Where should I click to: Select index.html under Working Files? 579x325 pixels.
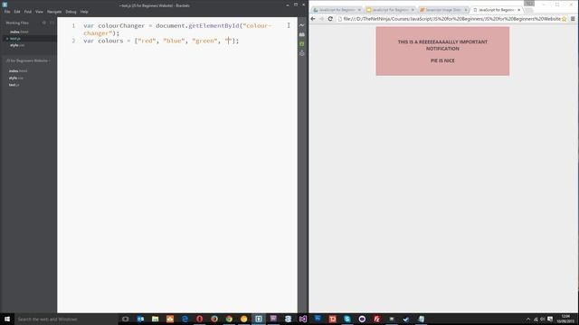[x=19, y=32]
